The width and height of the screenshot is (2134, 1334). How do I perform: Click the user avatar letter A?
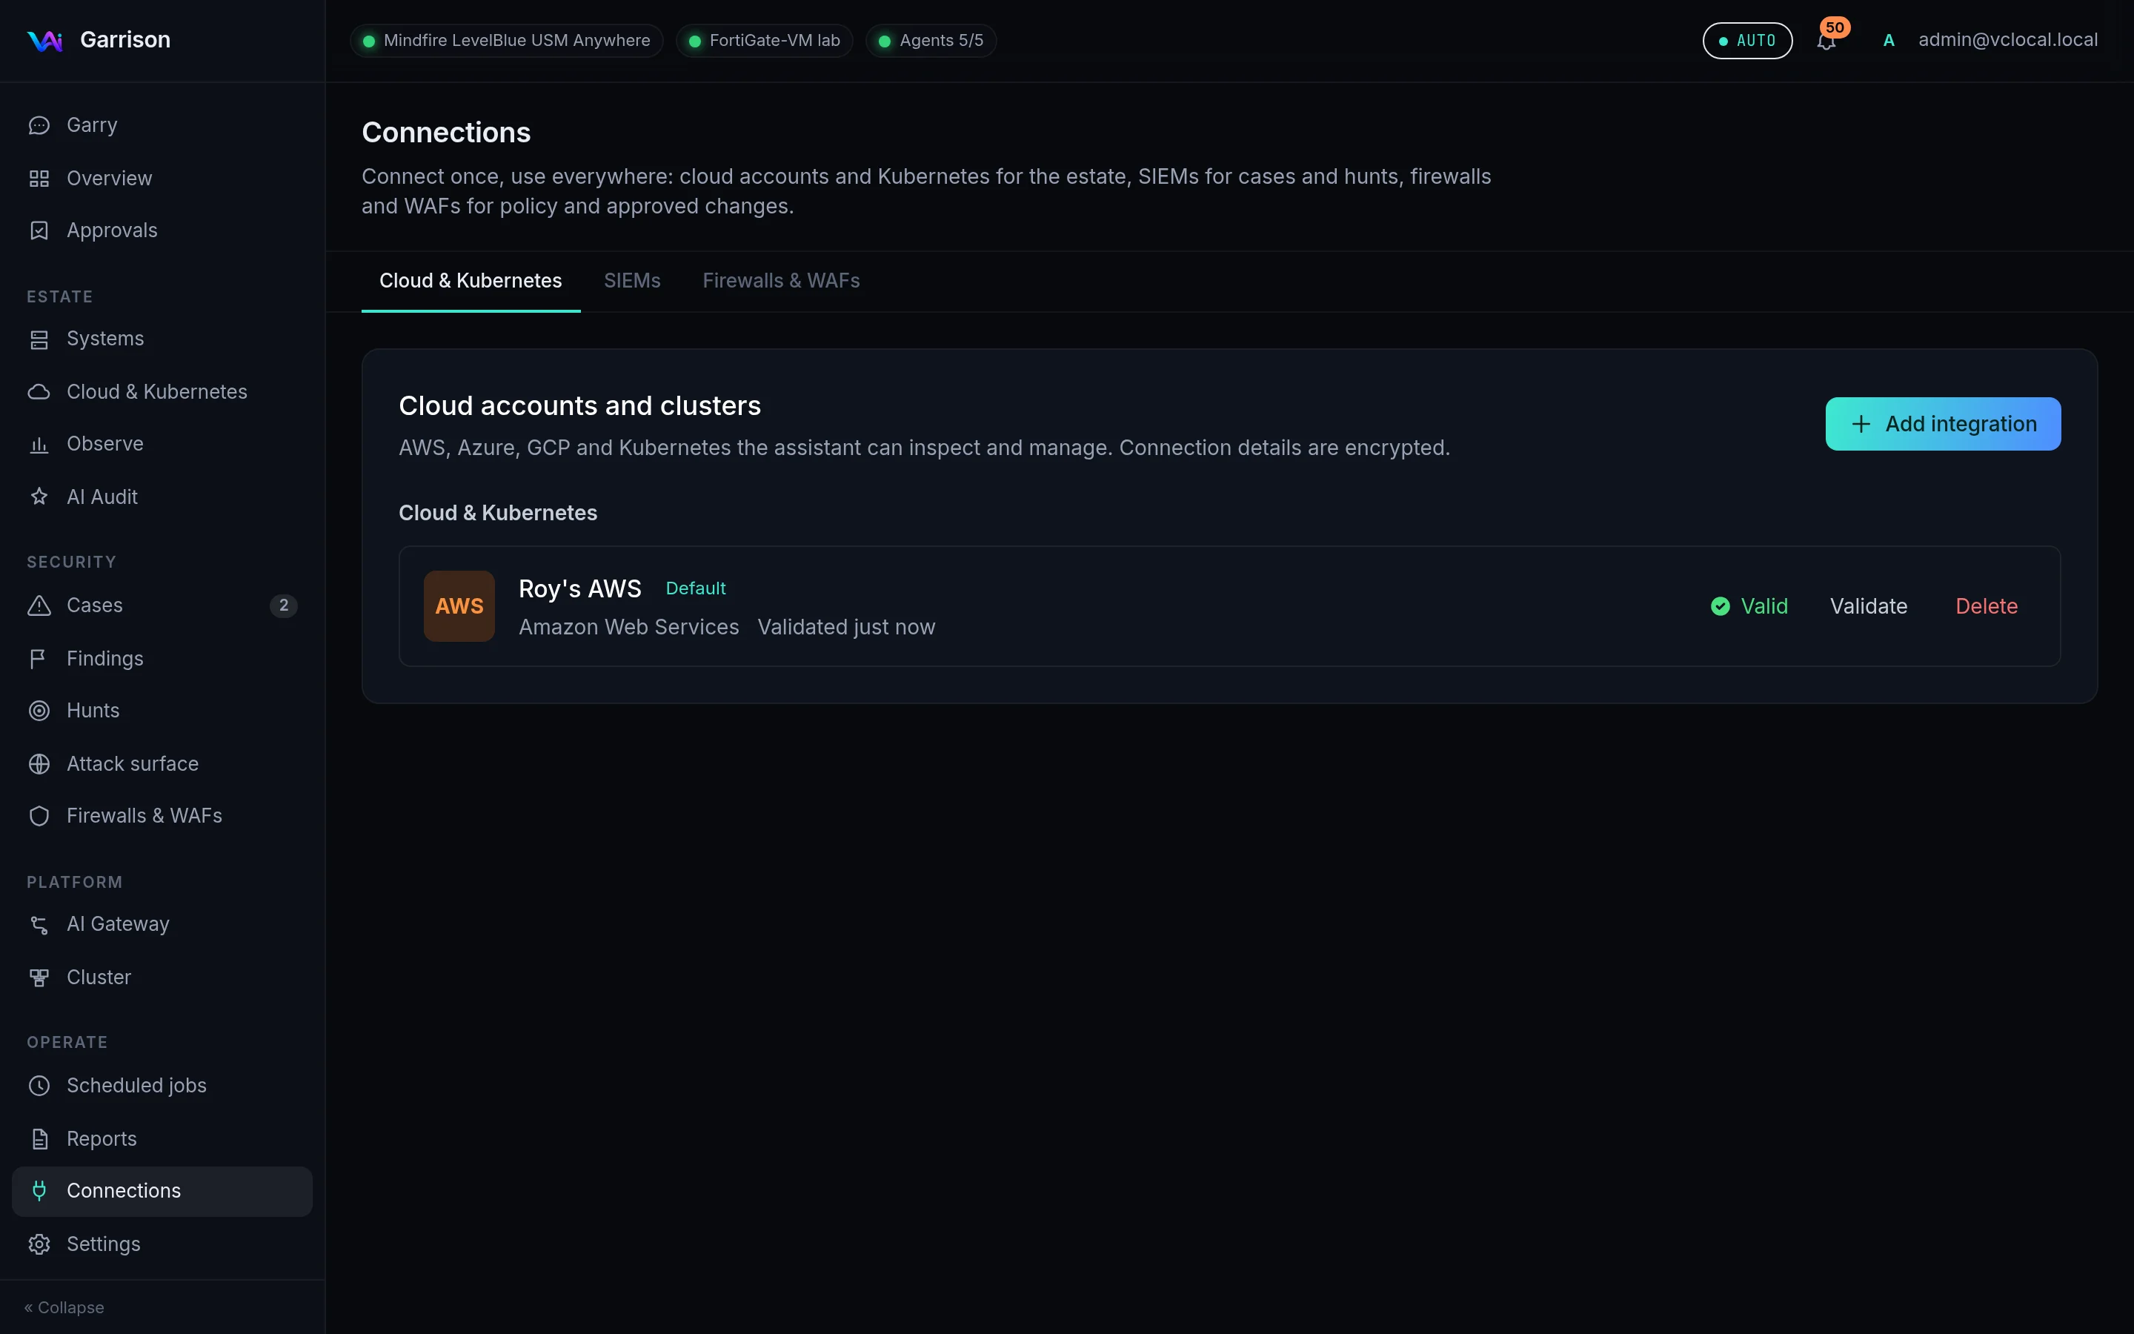pos(1888,41)
